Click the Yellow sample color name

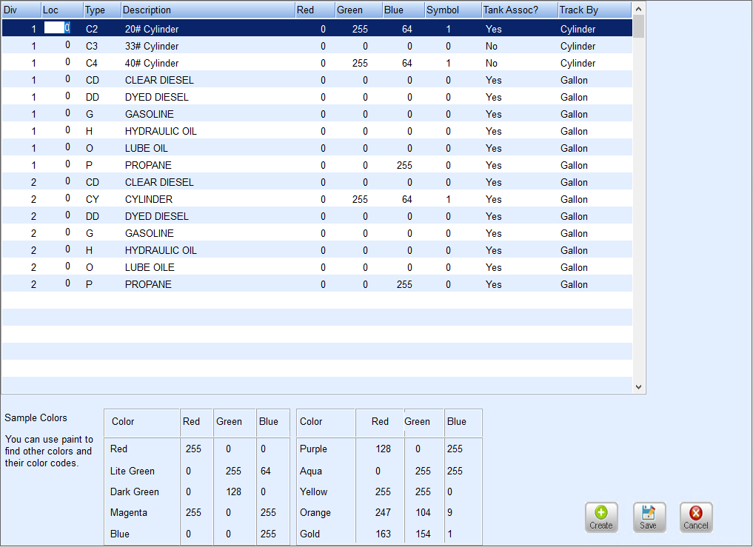tap(314, 491)
